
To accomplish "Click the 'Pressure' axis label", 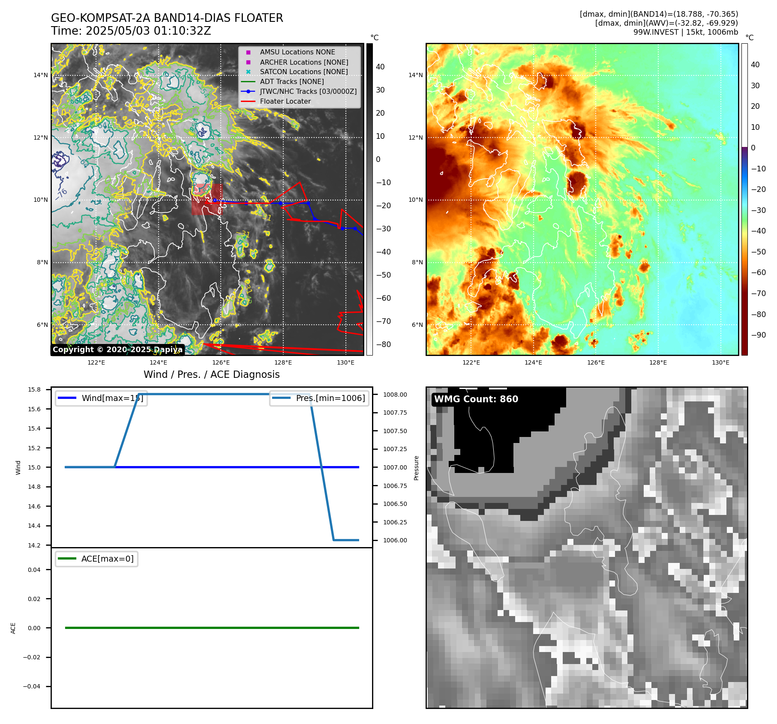I will [416, 468].
